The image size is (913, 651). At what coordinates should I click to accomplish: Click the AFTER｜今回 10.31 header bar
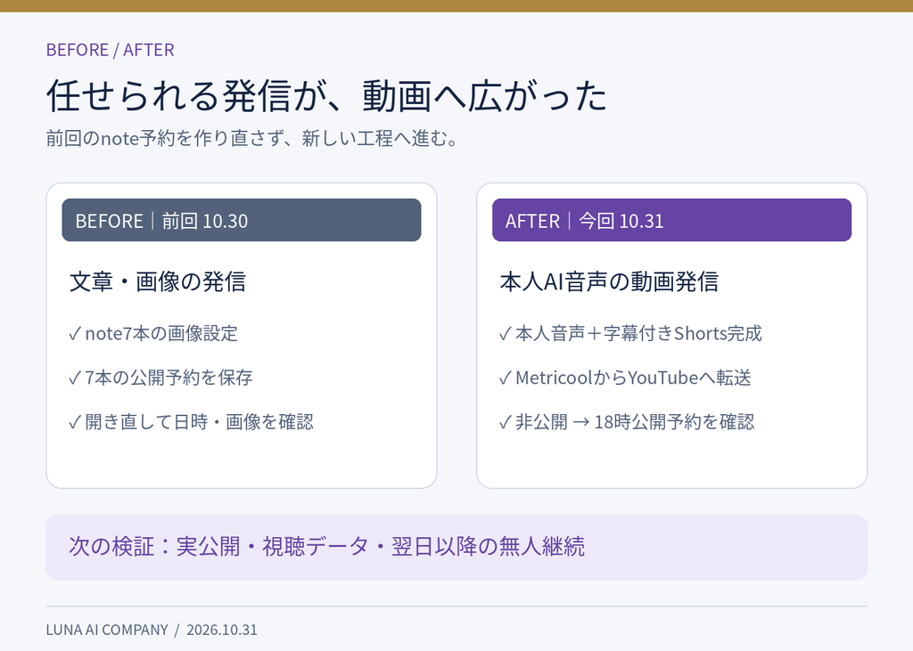tap(672, 220)
